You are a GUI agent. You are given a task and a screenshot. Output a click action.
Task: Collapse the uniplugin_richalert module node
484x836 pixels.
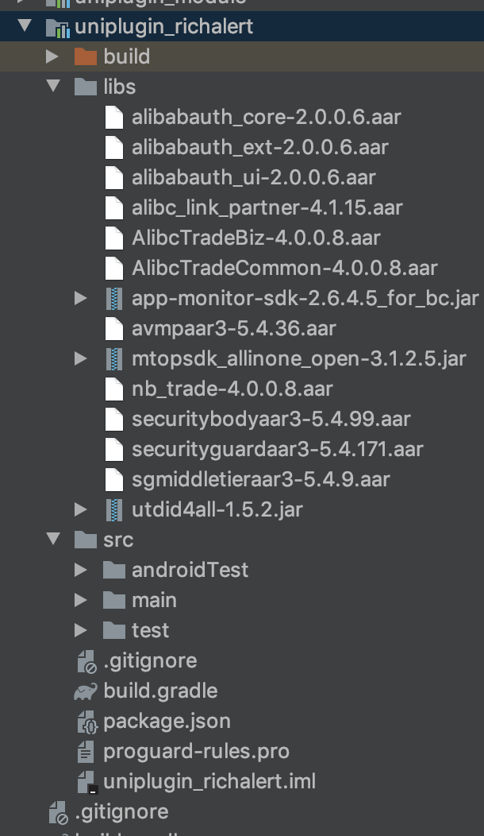pyautogui.click(x=25, y=26)
